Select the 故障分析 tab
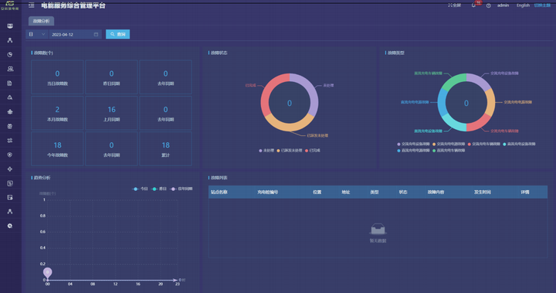This screenshot has height=293, width=556. click(41, 21)
